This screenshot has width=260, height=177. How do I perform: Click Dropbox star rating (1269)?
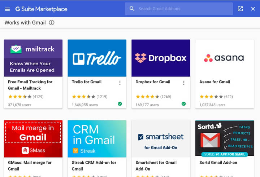[x=153, y=97]
